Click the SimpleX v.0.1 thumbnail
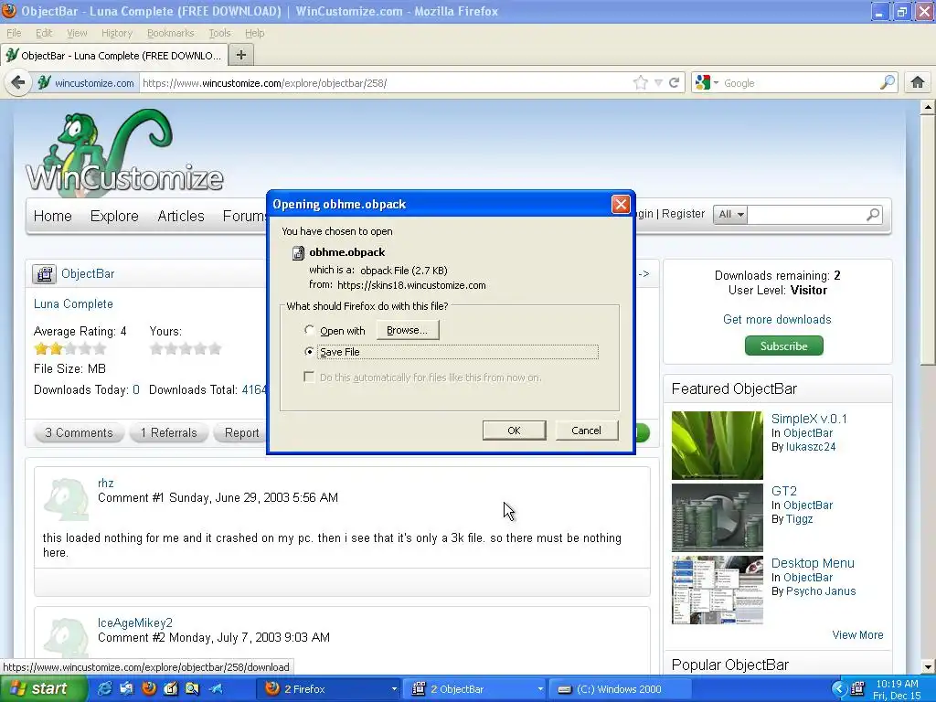Viewport: 936px width, 702px height. point(717,445)
